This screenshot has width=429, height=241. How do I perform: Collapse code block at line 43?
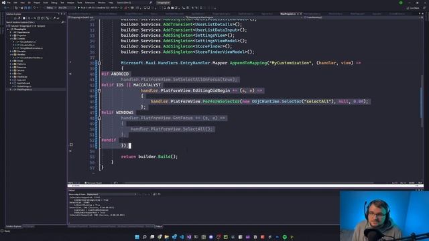99,90
